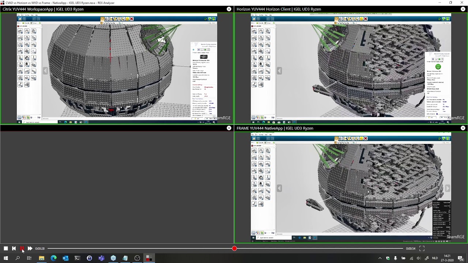This screenshot has height=263, width=468.
Task: Launch Microsoft Edge from the taskbar
Action: point(54,258)
